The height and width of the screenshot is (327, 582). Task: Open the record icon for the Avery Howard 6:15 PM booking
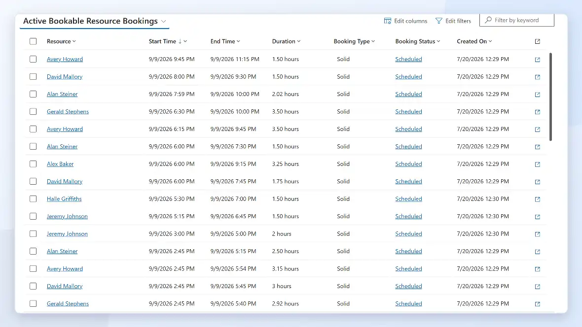pos(537,129)
